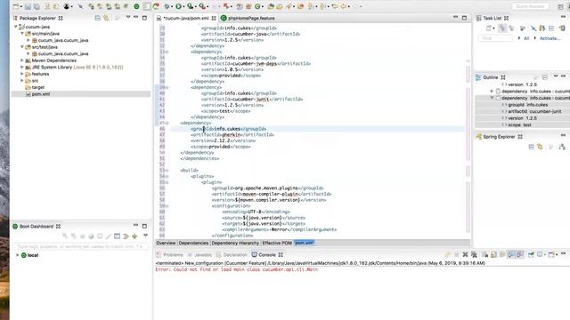Click the Activate... link in Task List
Screen dimensions: 570x320
tap(550, 38)
